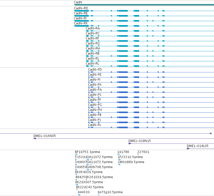The width and height of the screenshot is (214, 196).
Task: Click the 48425 feature label
Action: pos(80,177)
